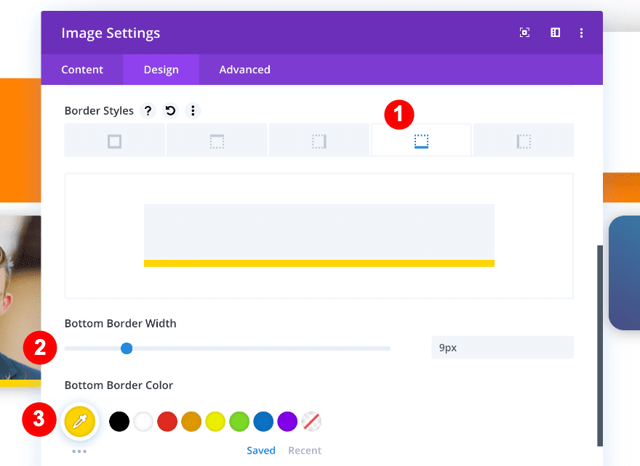Viewport: 640px width, 466px height.
Task: Open the split view icon in the header
Action: click(555, 33)
